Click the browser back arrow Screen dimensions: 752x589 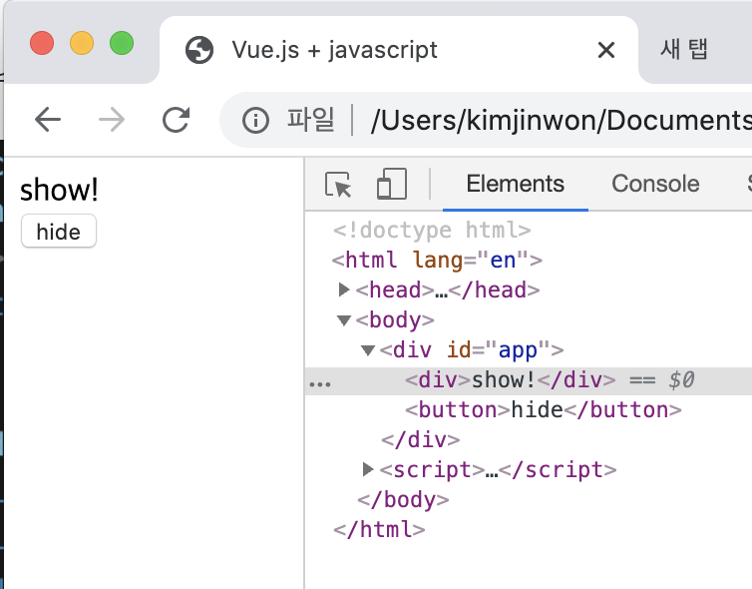[x=48, y=120]
